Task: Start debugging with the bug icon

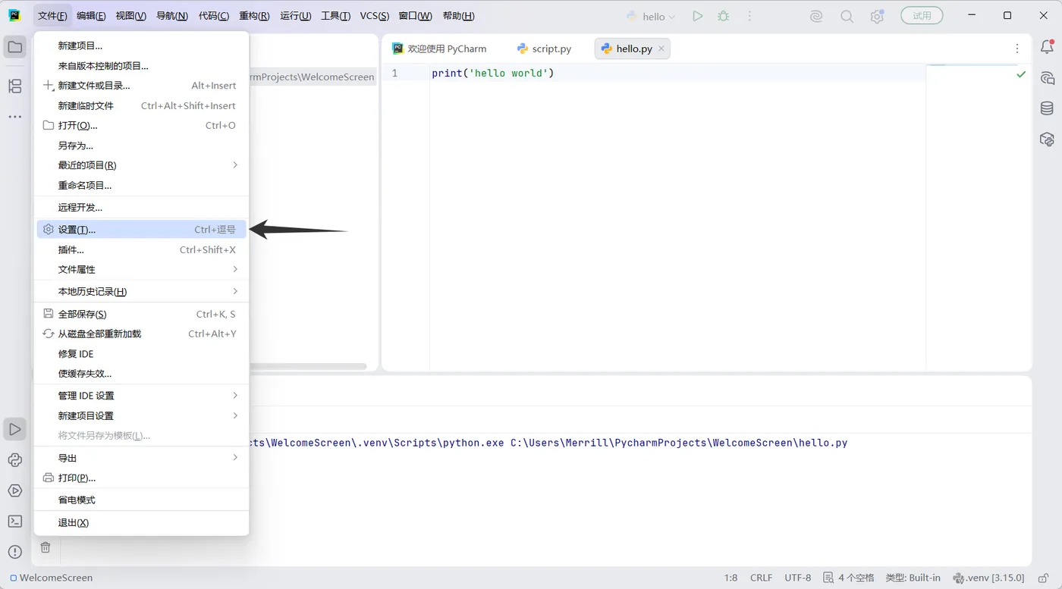Action: click(724, 16)
